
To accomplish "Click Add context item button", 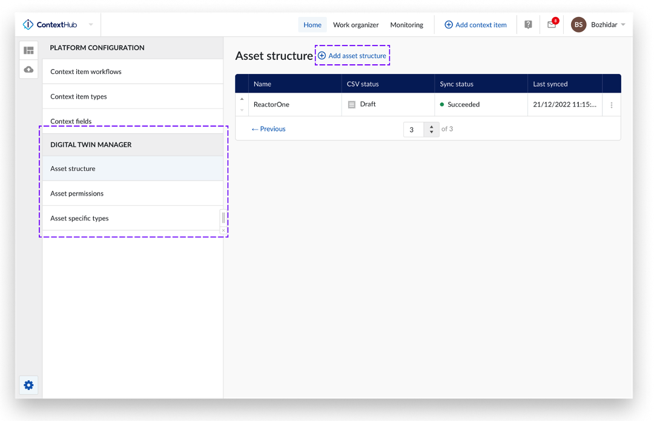I will tap(475, 25).
